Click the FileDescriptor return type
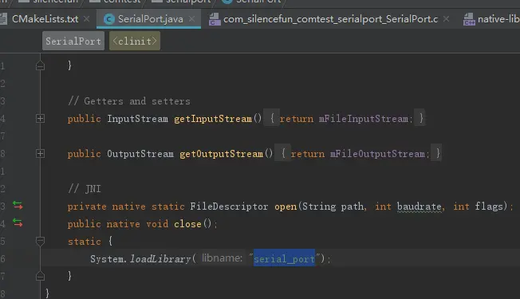Viewport: 520px width, 299px height. point(229,207)
